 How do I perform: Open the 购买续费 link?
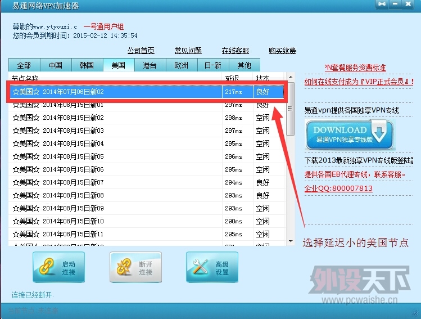pos(283,51)
